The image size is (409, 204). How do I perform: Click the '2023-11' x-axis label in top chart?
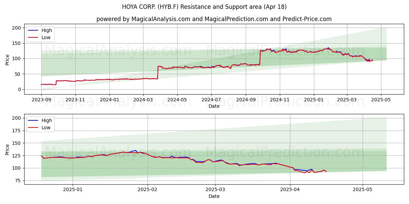click(75, 100)
